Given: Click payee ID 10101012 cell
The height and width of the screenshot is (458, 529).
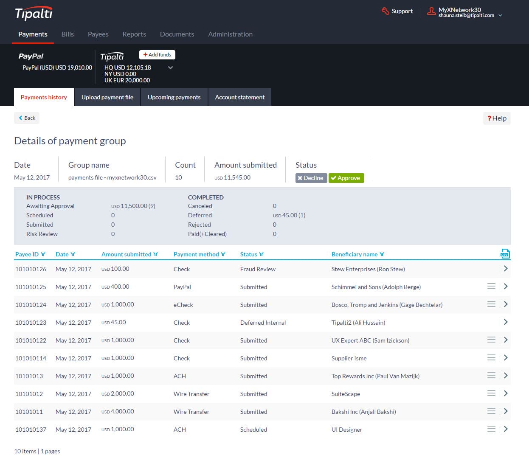Looking at the screenshot, I should [29, 394].
